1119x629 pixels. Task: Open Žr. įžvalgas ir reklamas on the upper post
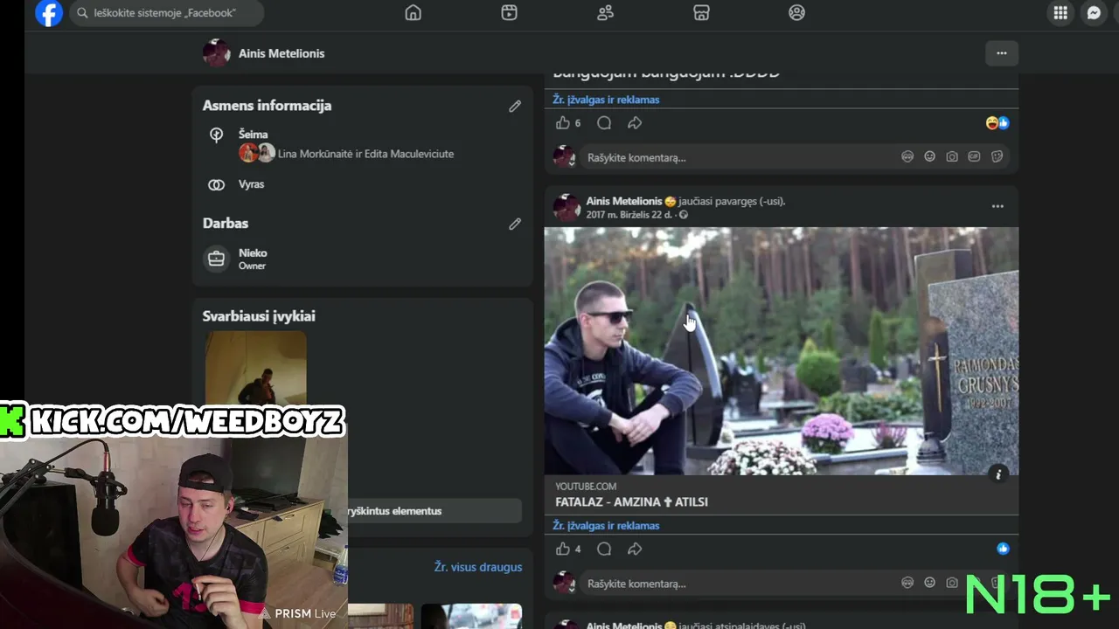click(x=606, y=100)
